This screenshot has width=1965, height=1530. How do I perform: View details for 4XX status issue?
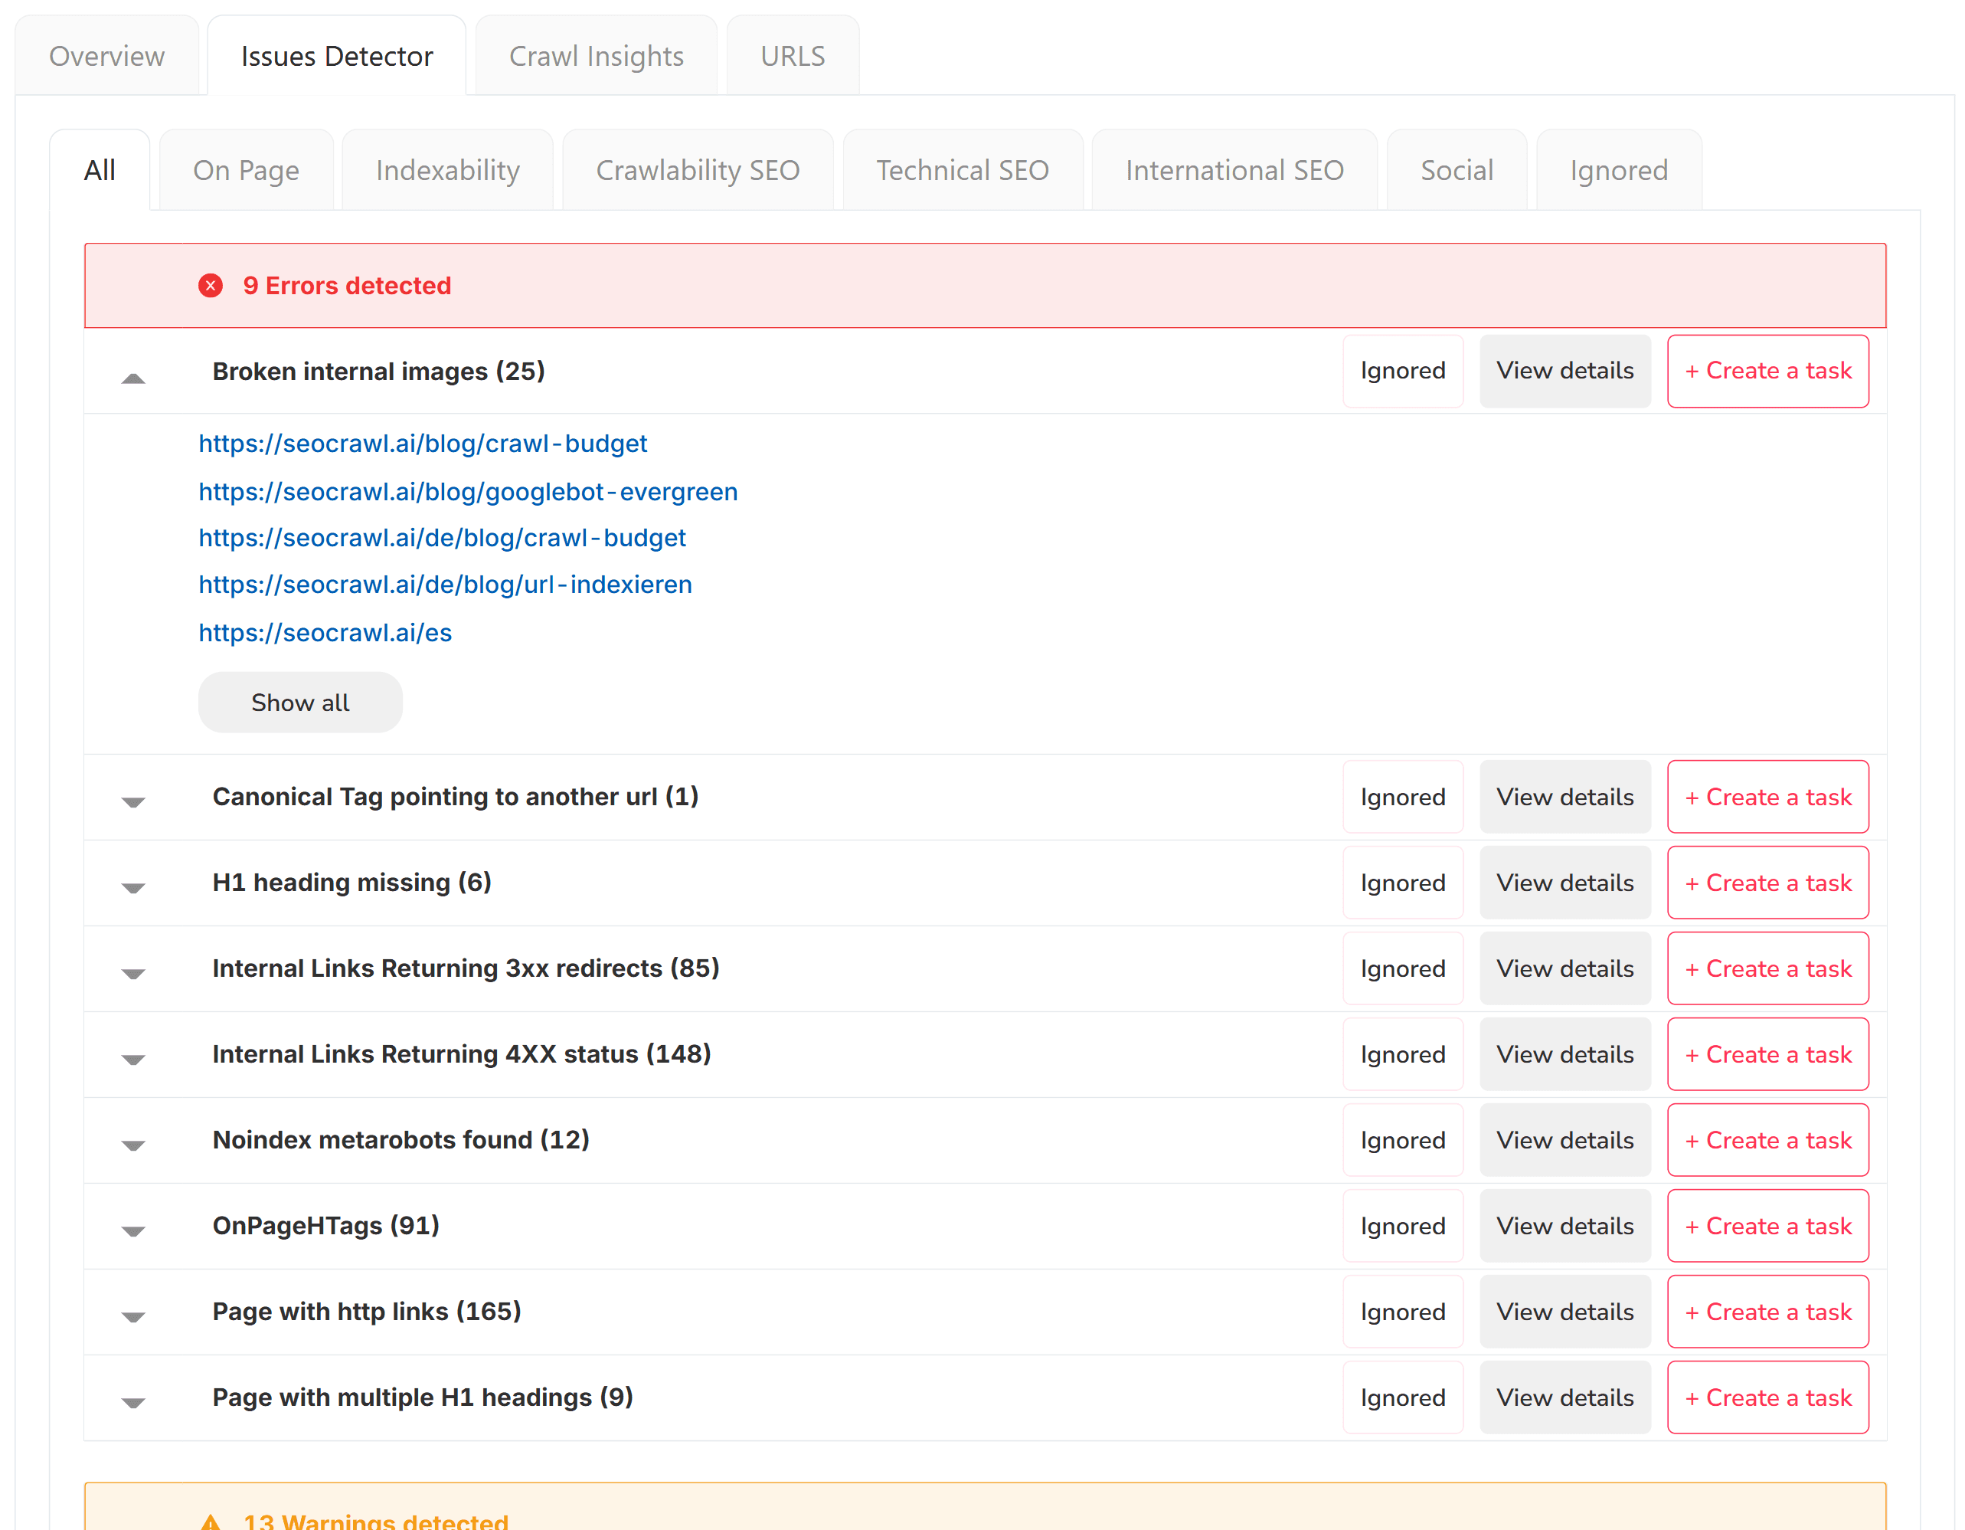pos(1564,1055)
